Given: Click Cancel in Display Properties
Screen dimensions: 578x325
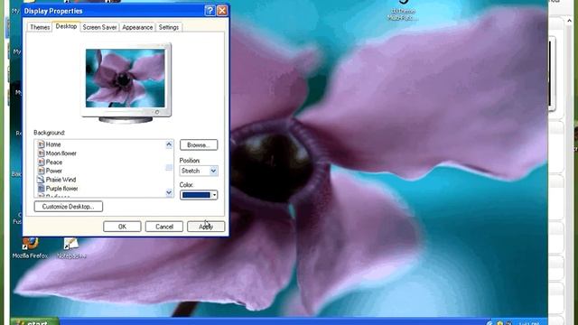Looking at the screenshot, I should [164, 227].
